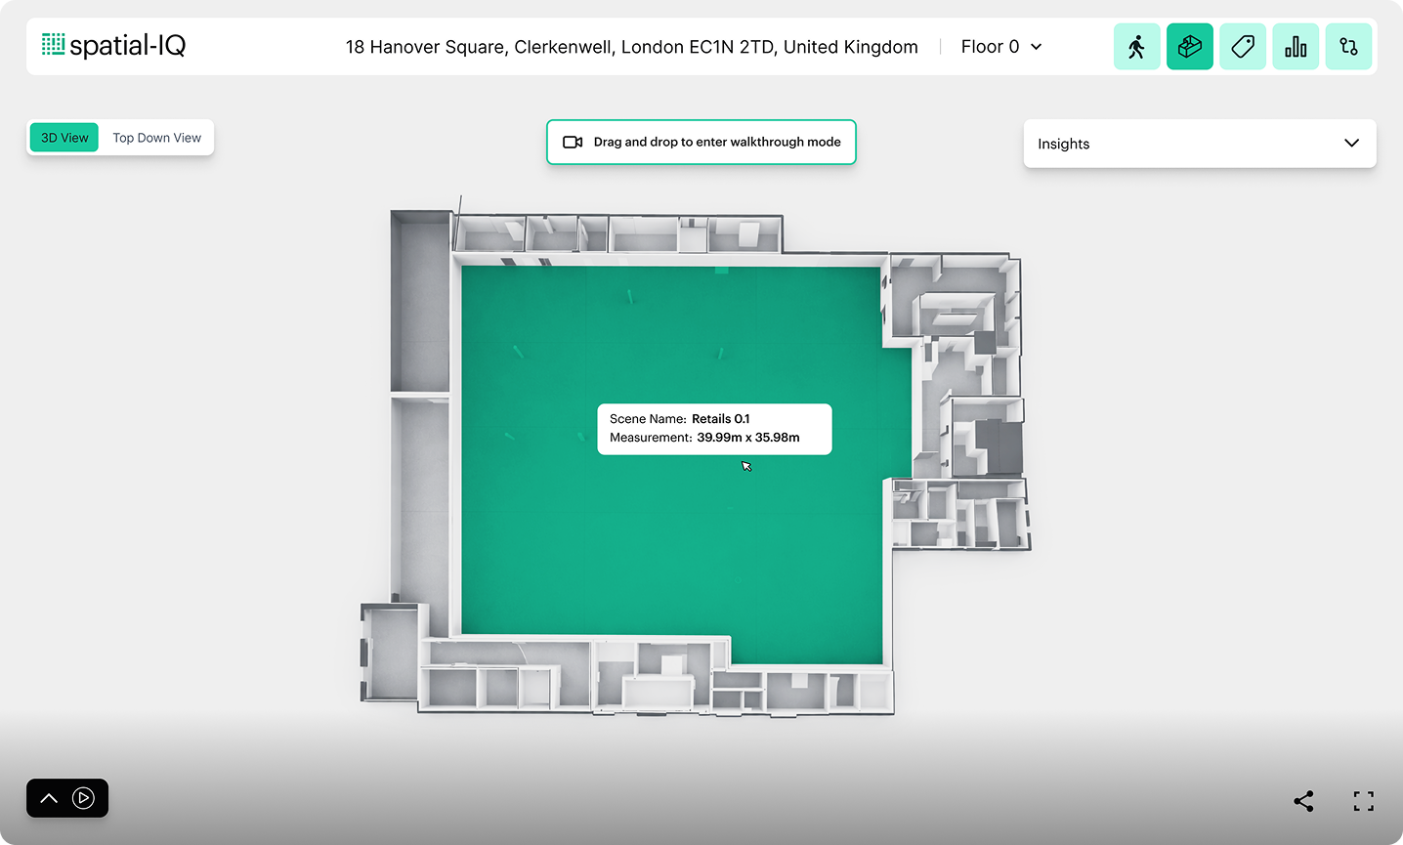
Task: Expand the Insights panel
Action: tap(1199, 144)
